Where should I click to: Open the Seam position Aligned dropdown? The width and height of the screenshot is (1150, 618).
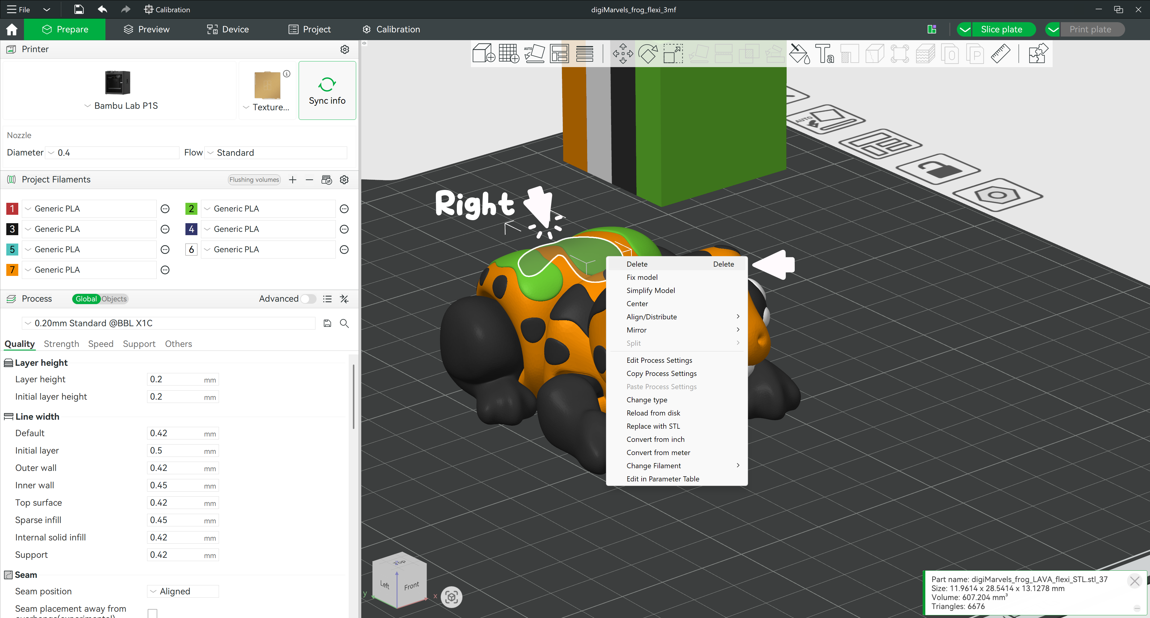pyautogui.click(x=183, y=591)
